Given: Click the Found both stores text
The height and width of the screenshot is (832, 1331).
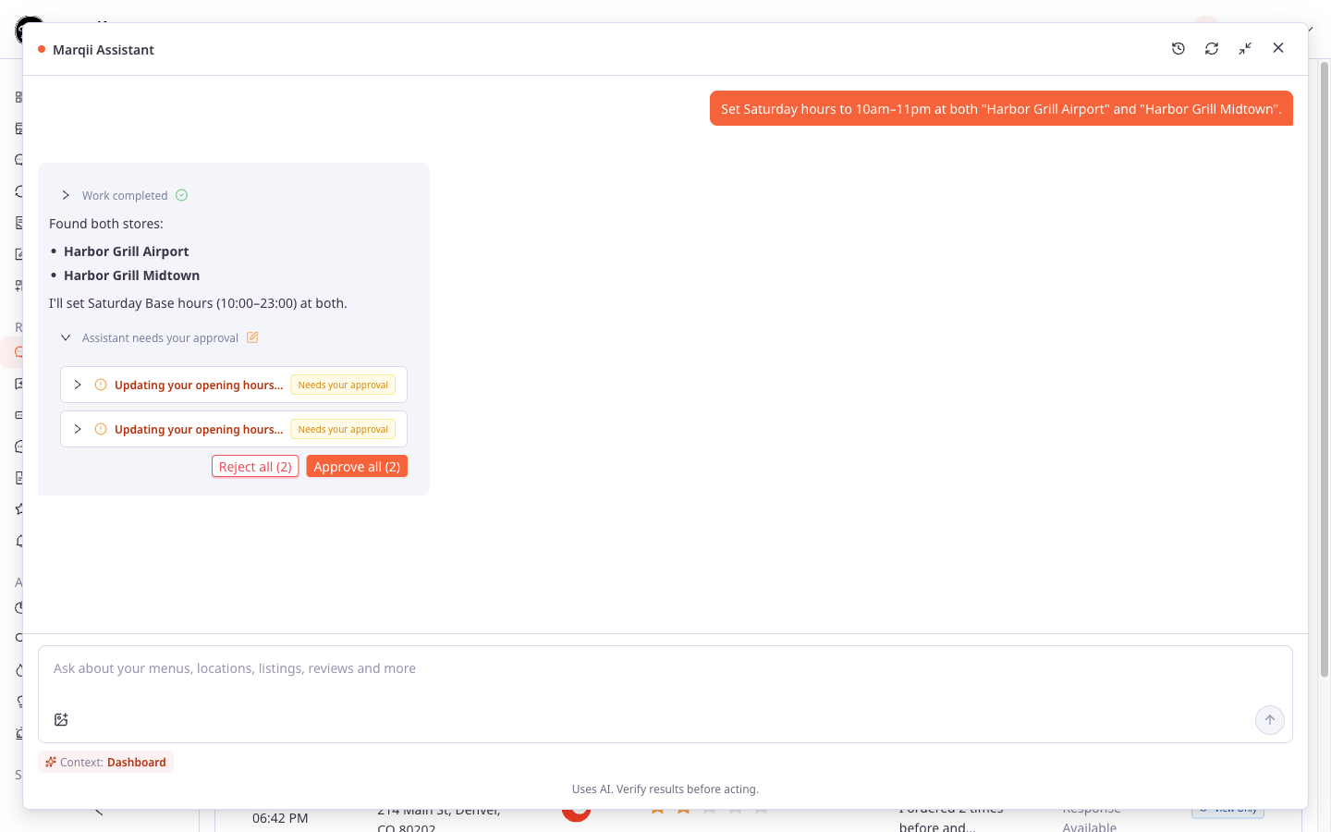Looking at the screenshot, I should click(106, 224).
